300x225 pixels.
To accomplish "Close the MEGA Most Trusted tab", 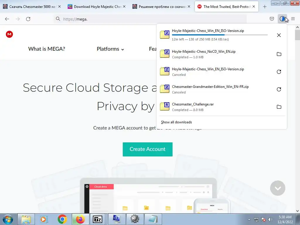I will tap(253, 6).
